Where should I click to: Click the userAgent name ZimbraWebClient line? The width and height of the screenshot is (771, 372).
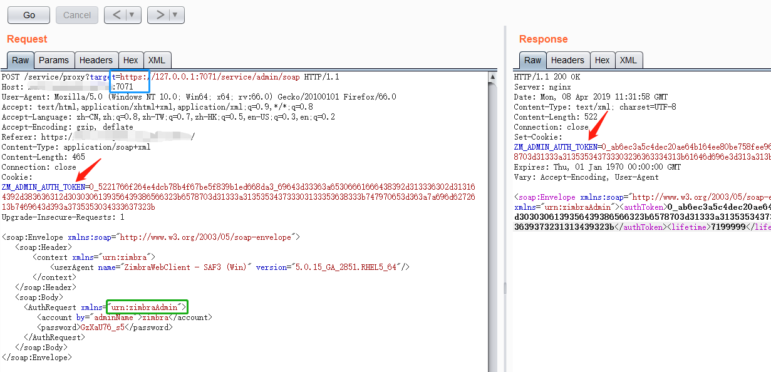(229, 267)
